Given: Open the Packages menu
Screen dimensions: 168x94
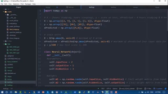Looking at the screenshot, I should tap(28, 4).
